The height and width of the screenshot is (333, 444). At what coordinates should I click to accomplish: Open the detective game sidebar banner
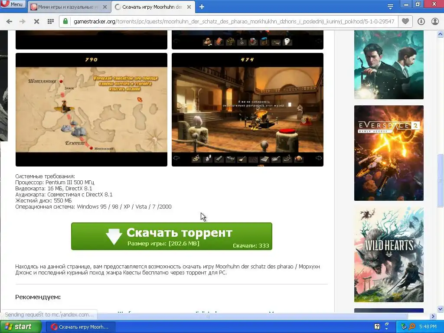pos(389,65)
